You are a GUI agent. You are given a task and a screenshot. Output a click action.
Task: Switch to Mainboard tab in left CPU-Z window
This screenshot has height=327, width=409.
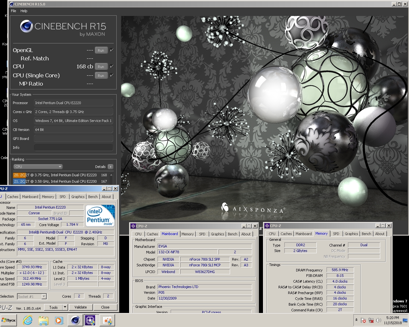(x=30, y=197)
